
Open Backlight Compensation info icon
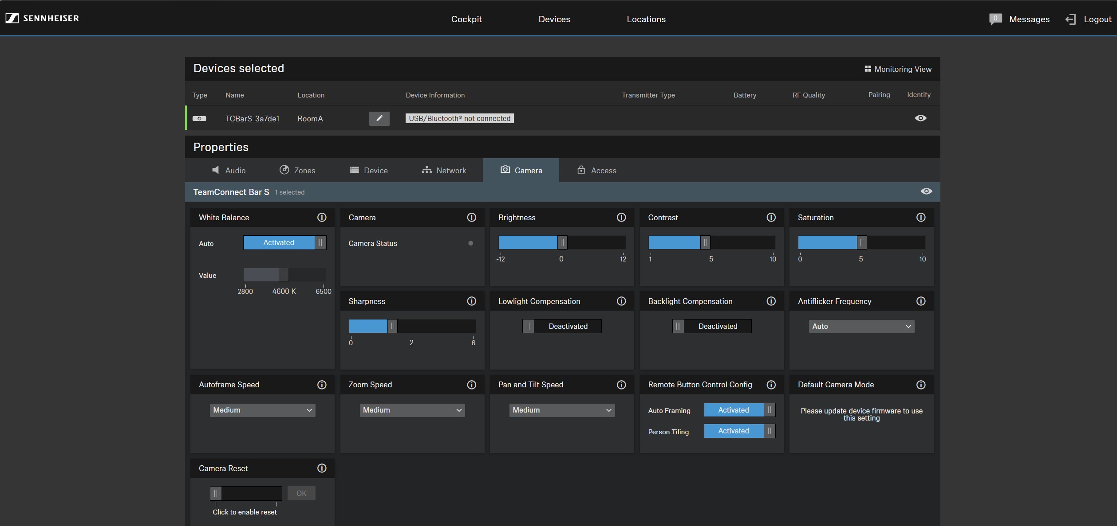[771, 301]
